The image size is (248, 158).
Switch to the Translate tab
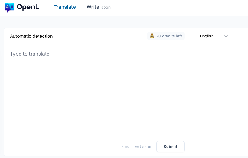pos(64,7)
